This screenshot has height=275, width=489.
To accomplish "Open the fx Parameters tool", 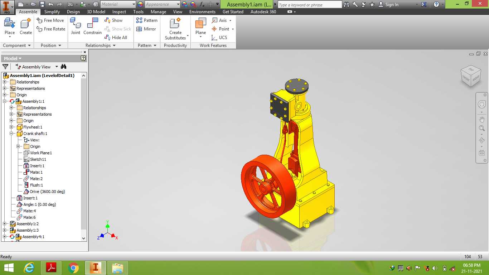I will pos(202,4).
